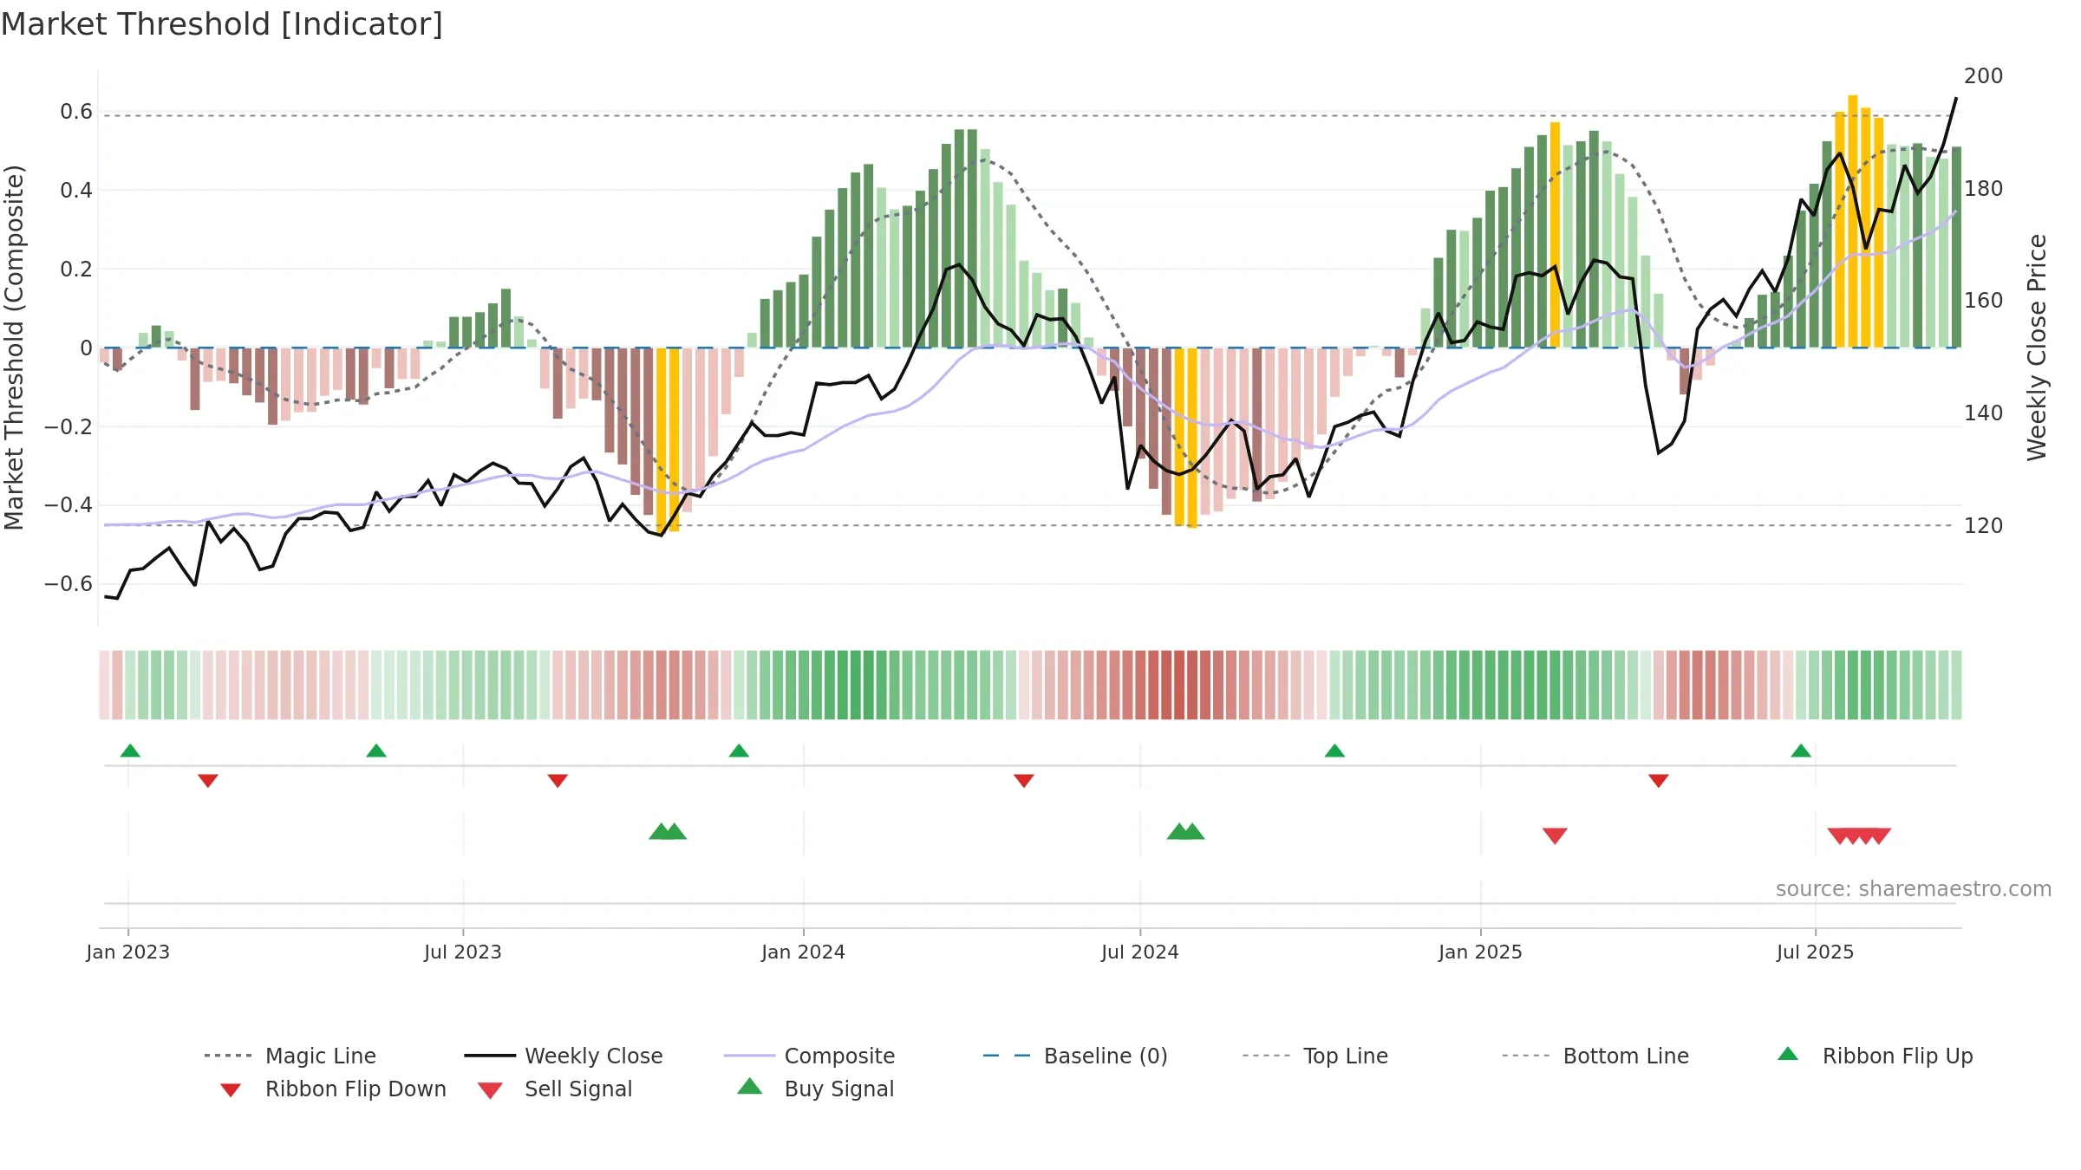Click the red Sell Signal legend triangle
Image resolution: width=2081 pixels, height=1170 pixels.
[490, 1090]
